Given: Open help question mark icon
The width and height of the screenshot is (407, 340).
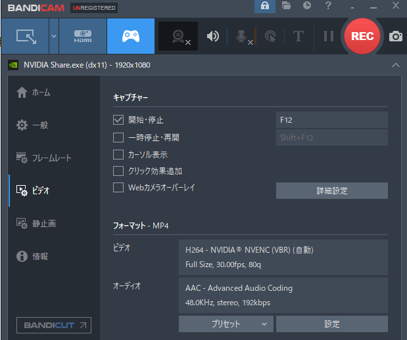Looking at the screenshot, I should click(x=328, y=5).
